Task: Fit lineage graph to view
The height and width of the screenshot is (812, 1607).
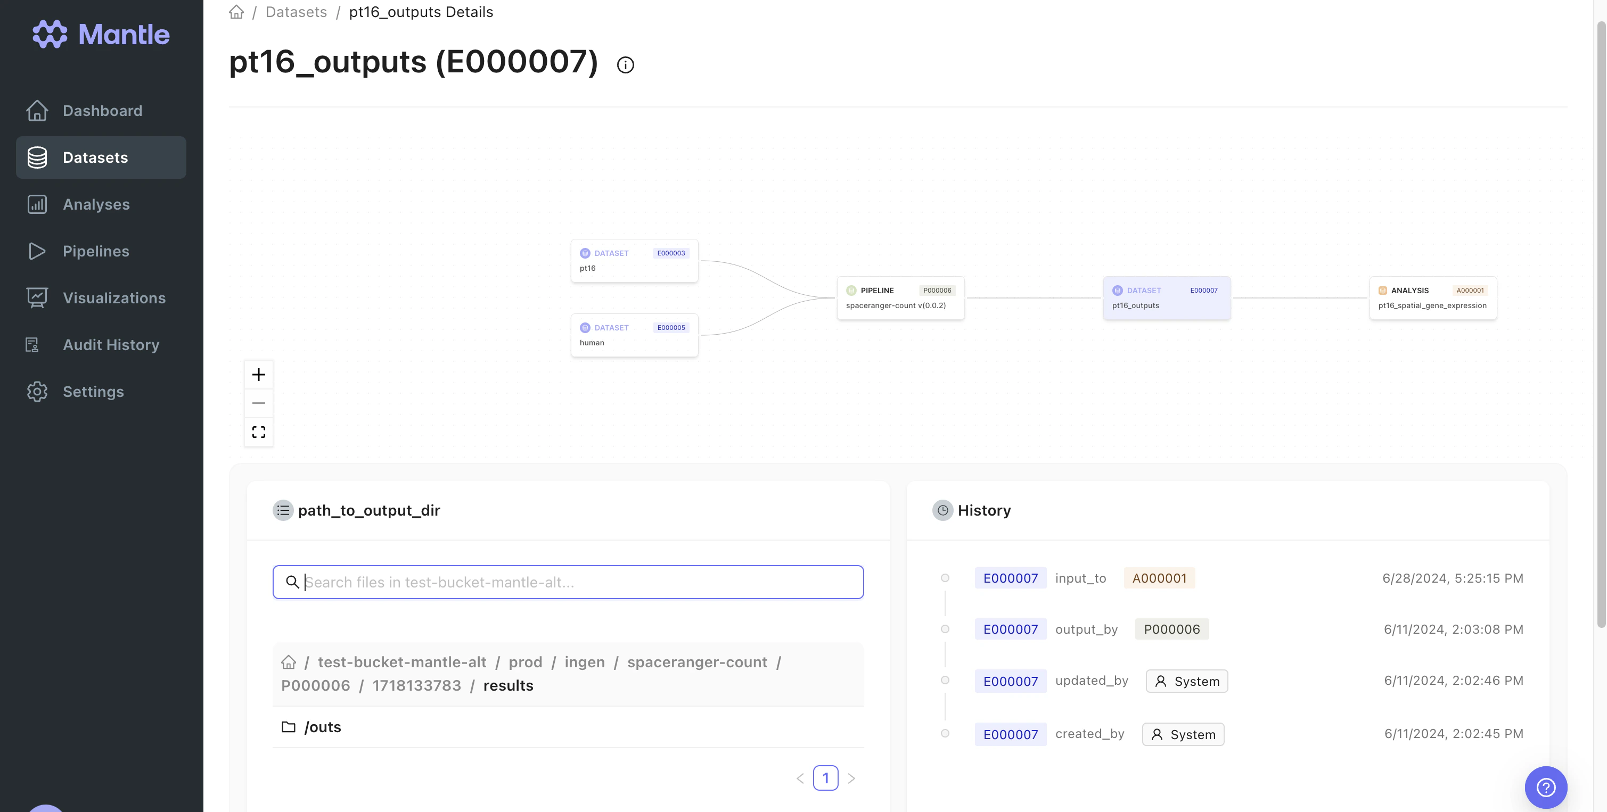Action: (x=258, y=432)
